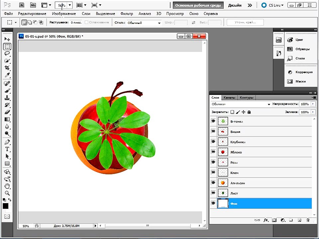
Task: Select the Clone Stamp tool
Action: [7, 98]
